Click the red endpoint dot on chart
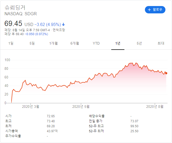 click(166, 73)
